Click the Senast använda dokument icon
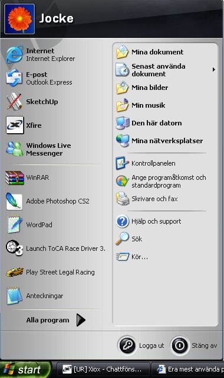The image size is (224, 378). (x=123, y=70)
